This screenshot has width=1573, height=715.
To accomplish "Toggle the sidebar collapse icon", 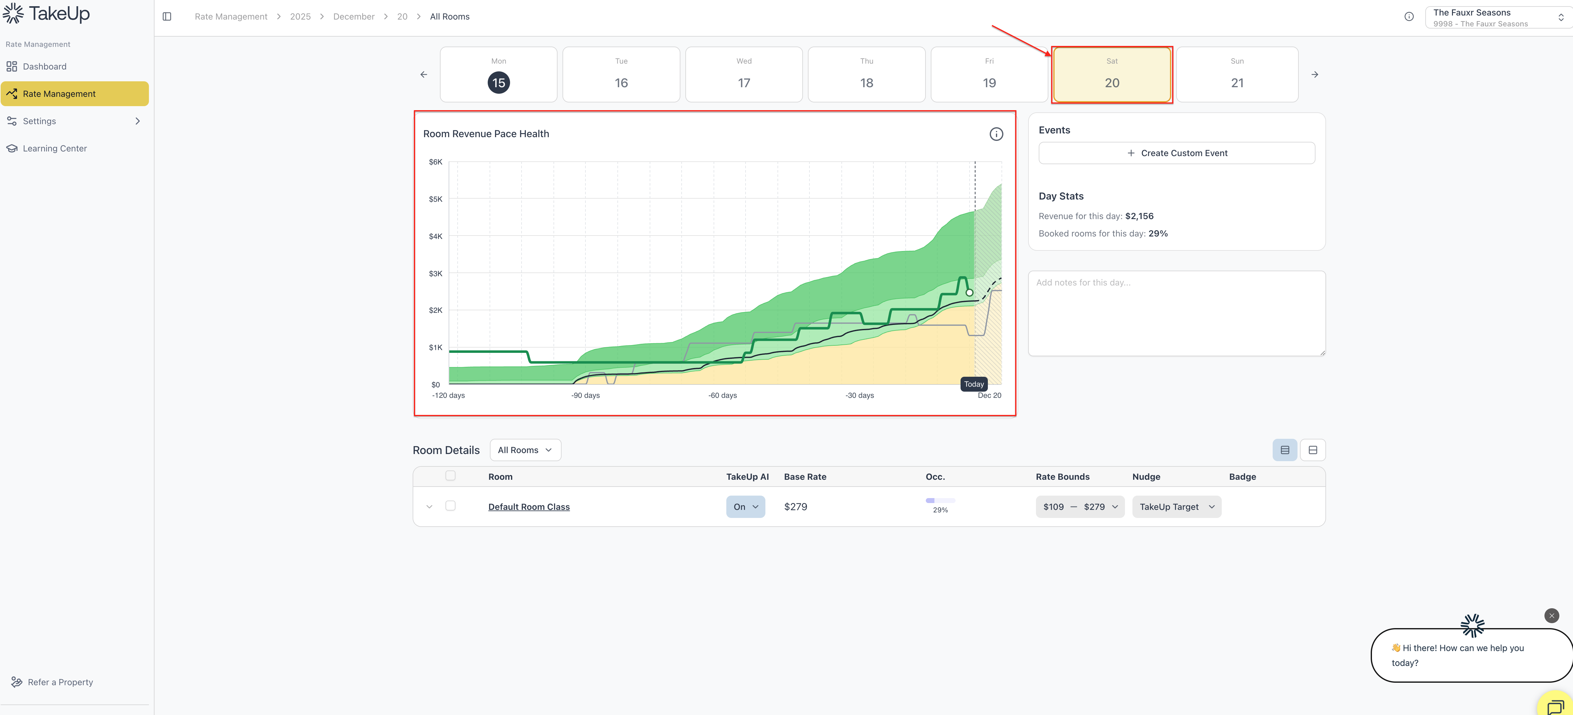I will click(x=167, y=16).
